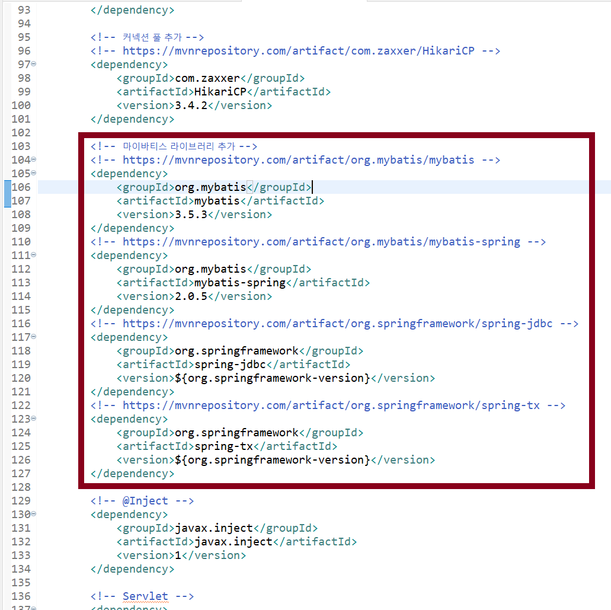
Task: Click org.springframework groupId on line 118
Action: click(x=236, y=351)
